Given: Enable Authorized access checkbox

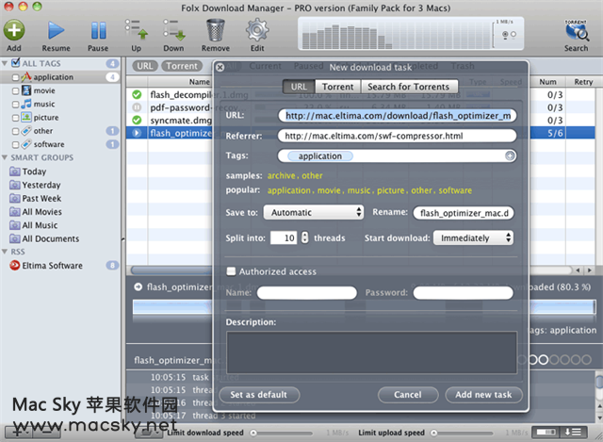Looking at the screenshot, I should click(x=231, y=271).
